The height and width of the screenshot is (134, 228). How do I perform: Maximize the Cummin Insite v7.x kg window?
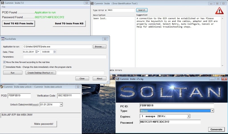(218, 79)
